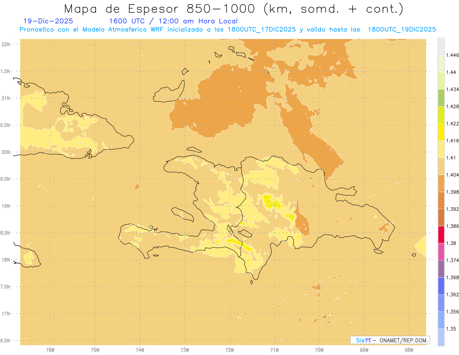
Task: Click the WRF model forecast description line
Action: 228,29
